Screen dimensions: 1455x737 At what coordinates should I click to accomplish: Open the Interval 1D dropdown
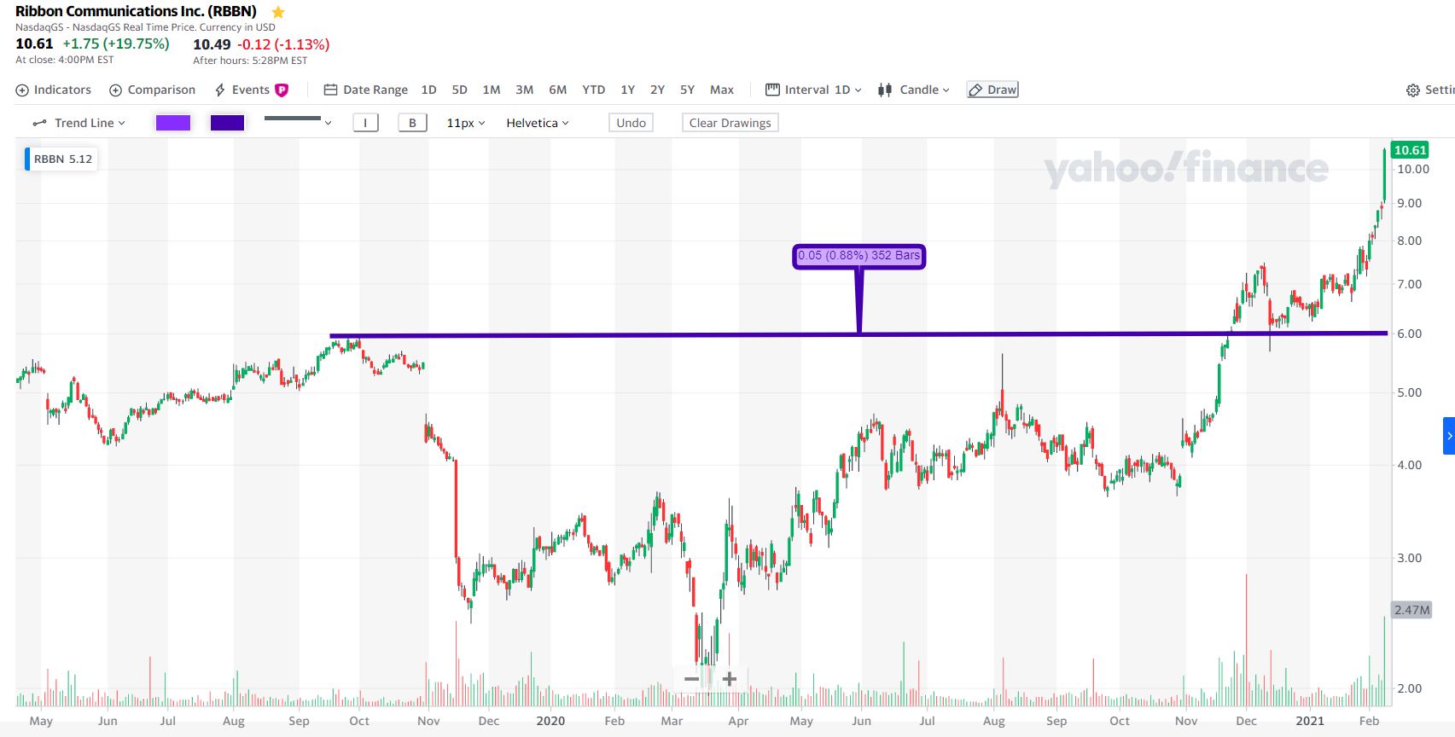tap(814, 90)
